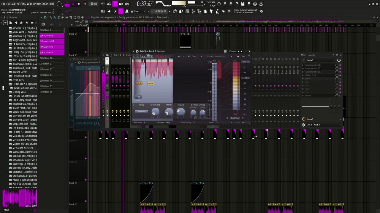This screenshot has height=213, width=380.
Task: Click the scissors cut icon in top toolbar
Action: [225, 4]
